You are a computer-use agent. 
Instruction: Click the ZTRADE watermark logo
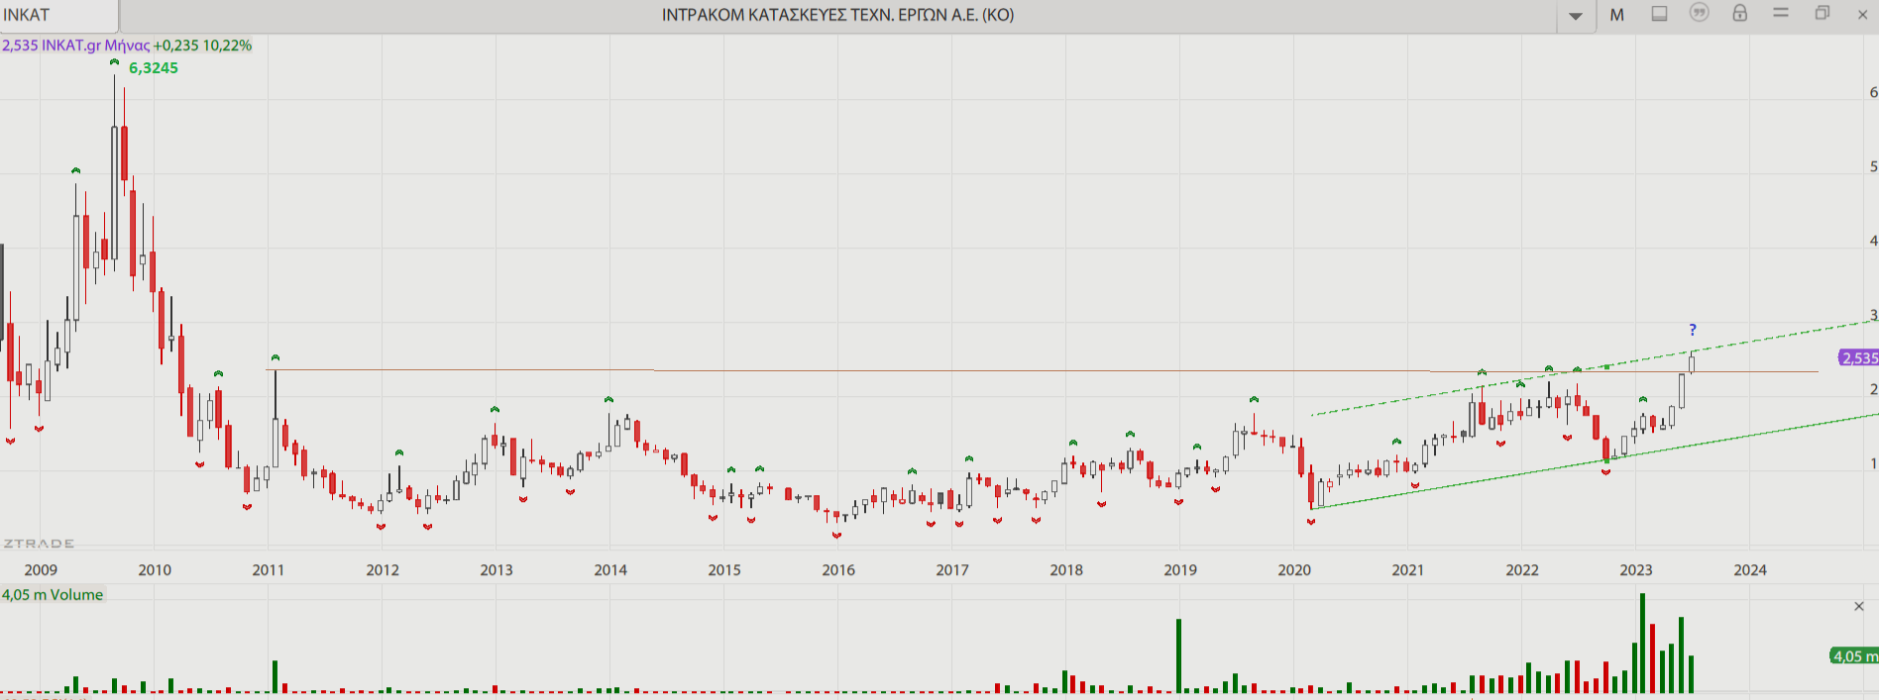[39, 544]
